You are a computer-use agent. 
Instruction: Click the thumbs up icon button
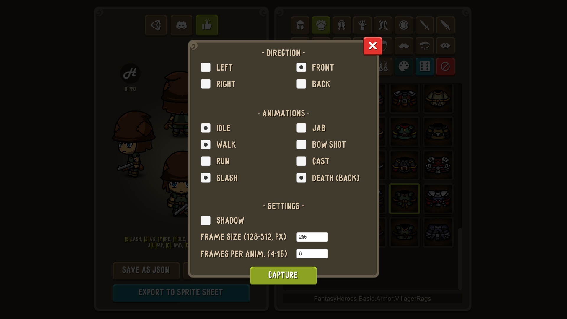207,25
